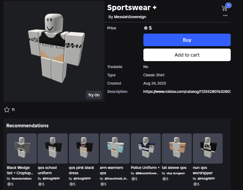Viewport: 243px width, 190px height.
Task: Add Sportswear + to cart
Action: click(x=187, y=55)
